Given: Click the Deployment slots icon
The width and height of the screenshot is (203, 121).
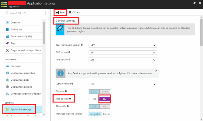Looking at the screenshot, I should click(8, 80).
